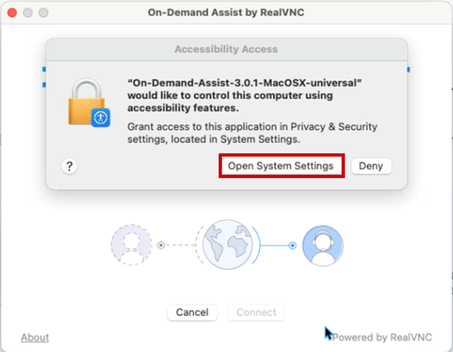This screenshot has width=453, height=352.
Task: Click the bold accessibility request message
Action: click(244, 96)
